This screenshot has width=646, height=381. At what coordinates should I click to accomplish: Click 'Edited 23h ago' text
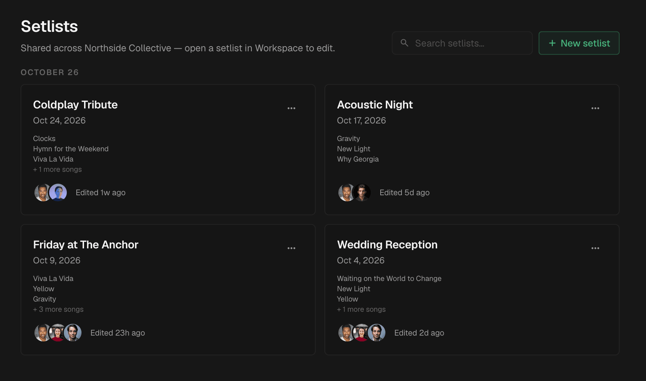[117, 333]
